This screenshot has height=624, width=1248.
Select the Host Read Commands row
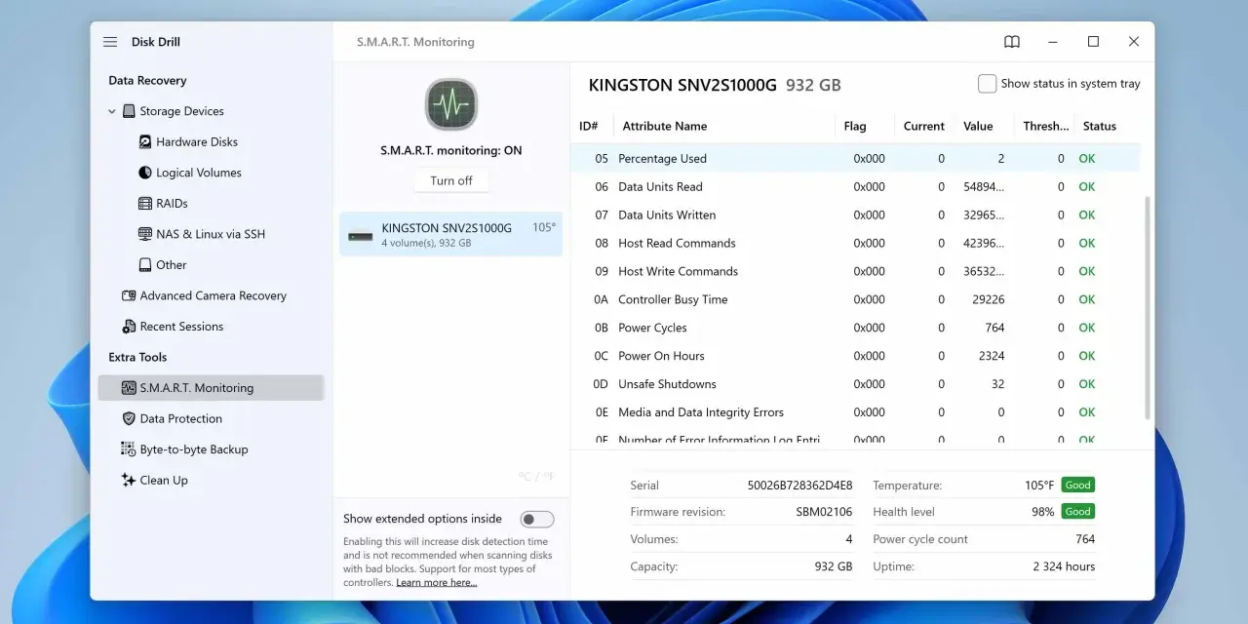tap(855, 243)
